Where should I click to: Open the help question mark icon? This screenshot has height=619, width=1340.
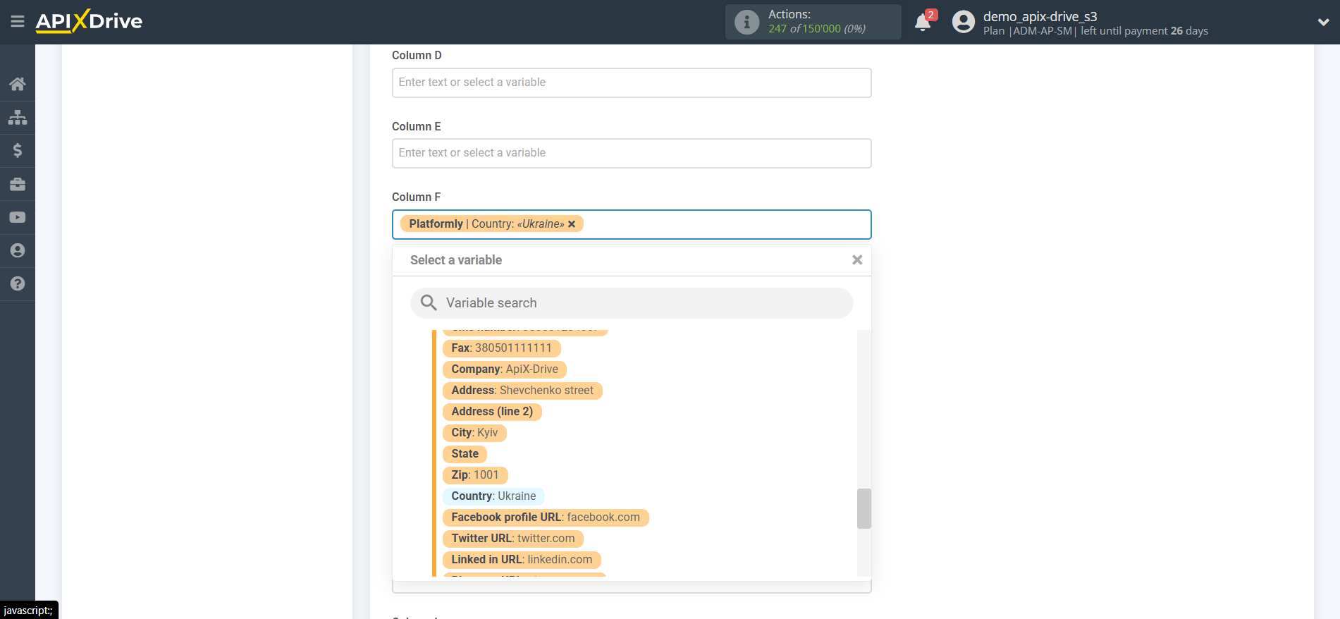[18, 283]
